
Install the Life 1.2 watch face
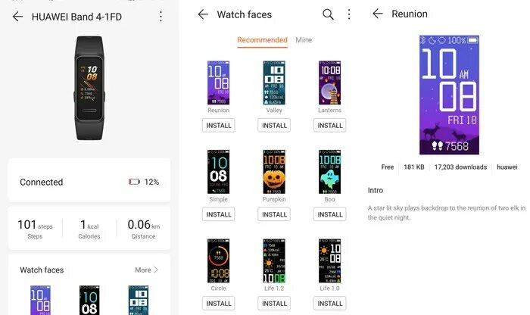(x=274, y=304)
